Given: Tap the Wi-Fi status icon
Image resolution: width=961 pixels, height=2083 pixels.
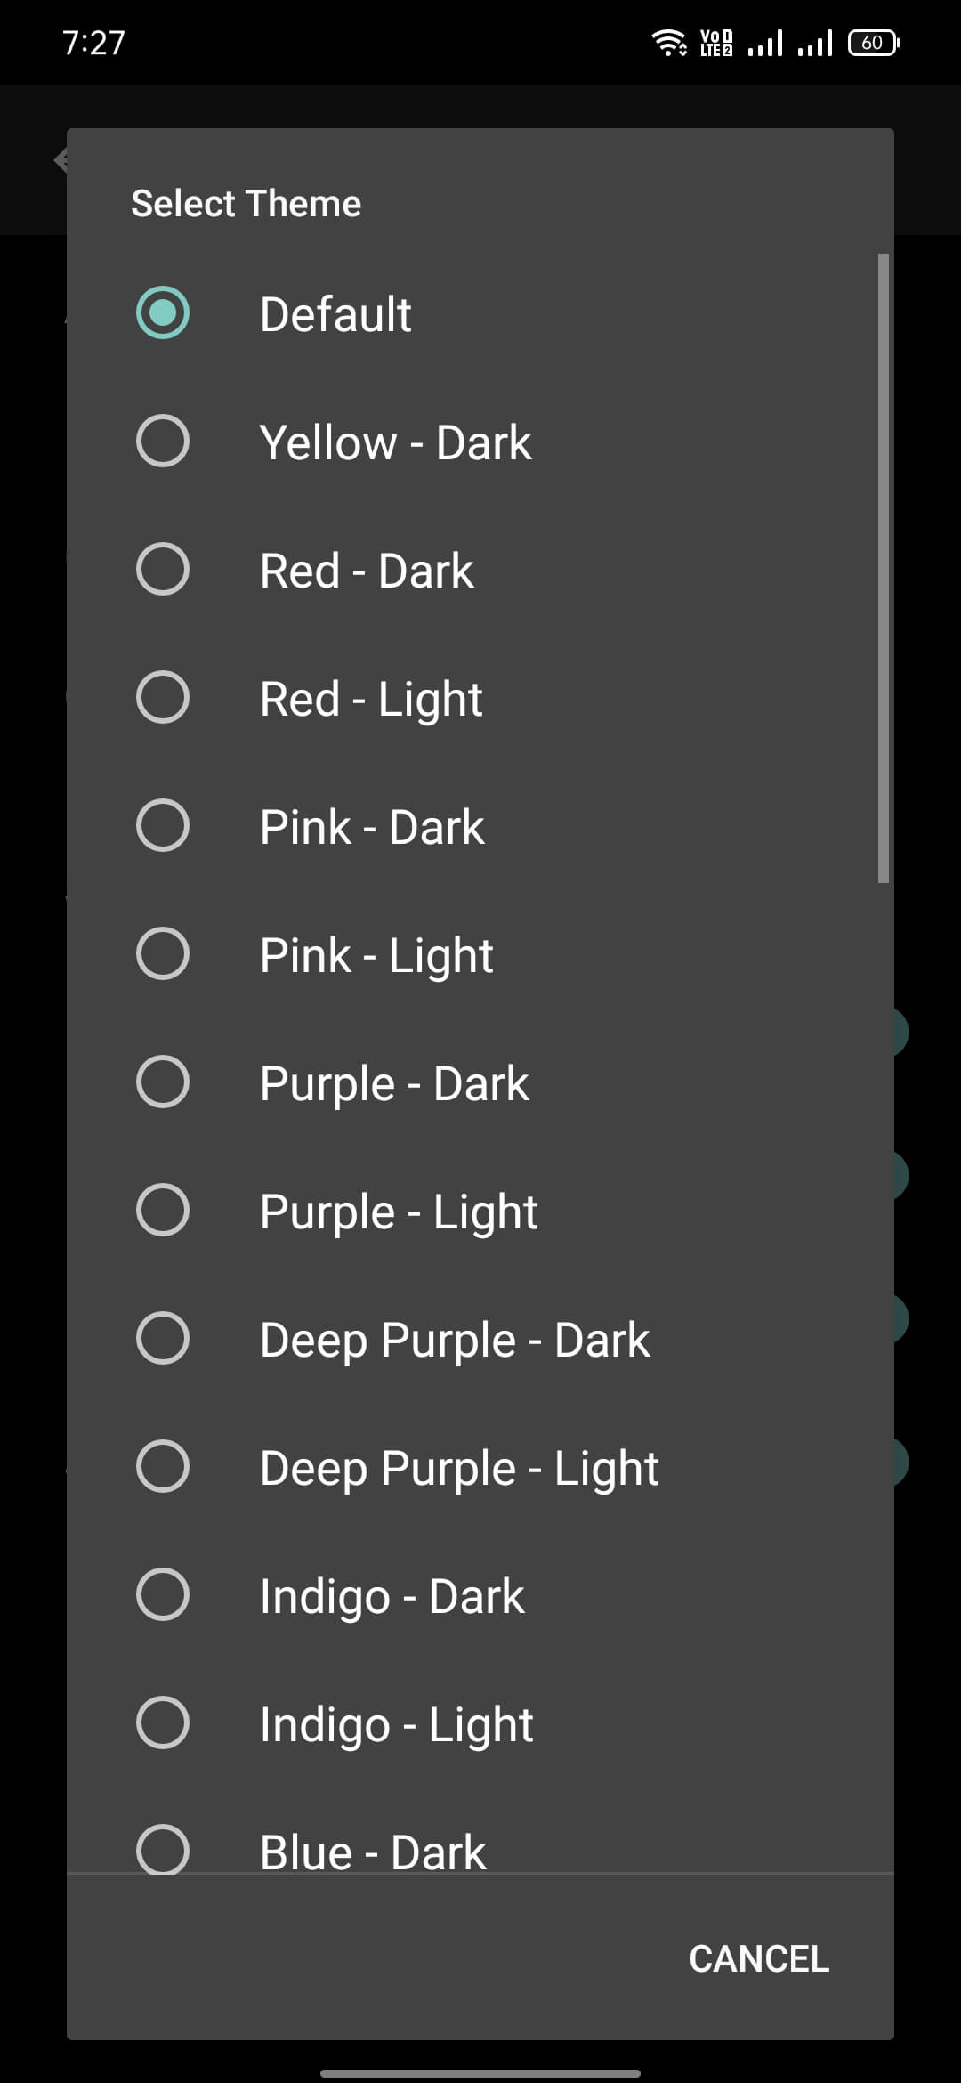Looking at the screenshot, I should coord(669,42).
